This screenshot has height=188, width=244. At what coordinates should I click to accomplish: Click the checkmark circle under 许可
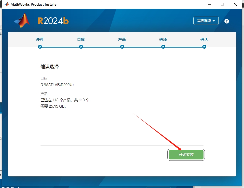click(x=40, y=47)
